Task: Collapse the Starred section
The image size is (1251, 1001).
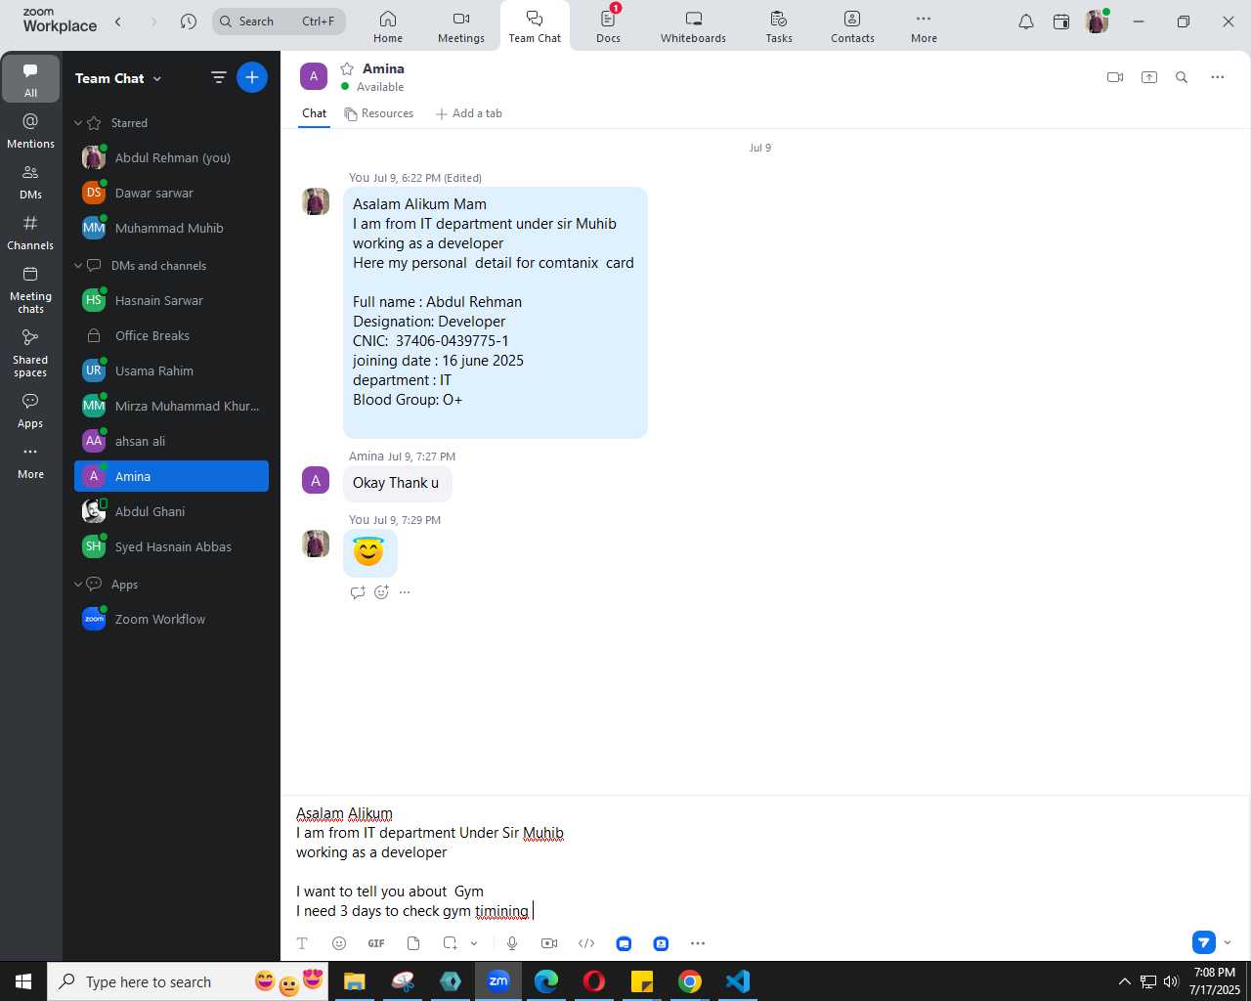Action: point(78,123)
